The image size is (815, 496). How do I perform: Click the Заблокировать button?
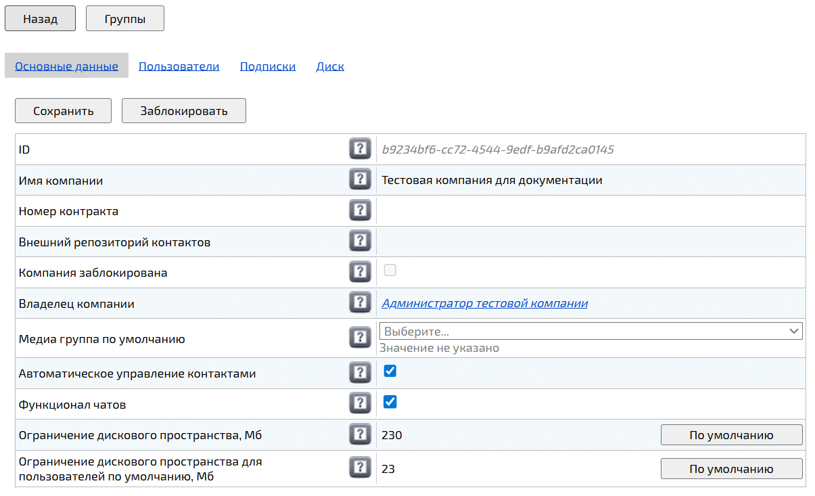tap(183, 111)
